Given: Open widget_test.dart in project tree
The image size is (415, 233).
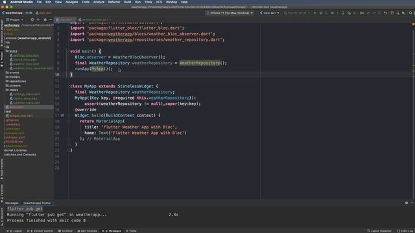Looking at the screenshot, I should pos(19,116).
